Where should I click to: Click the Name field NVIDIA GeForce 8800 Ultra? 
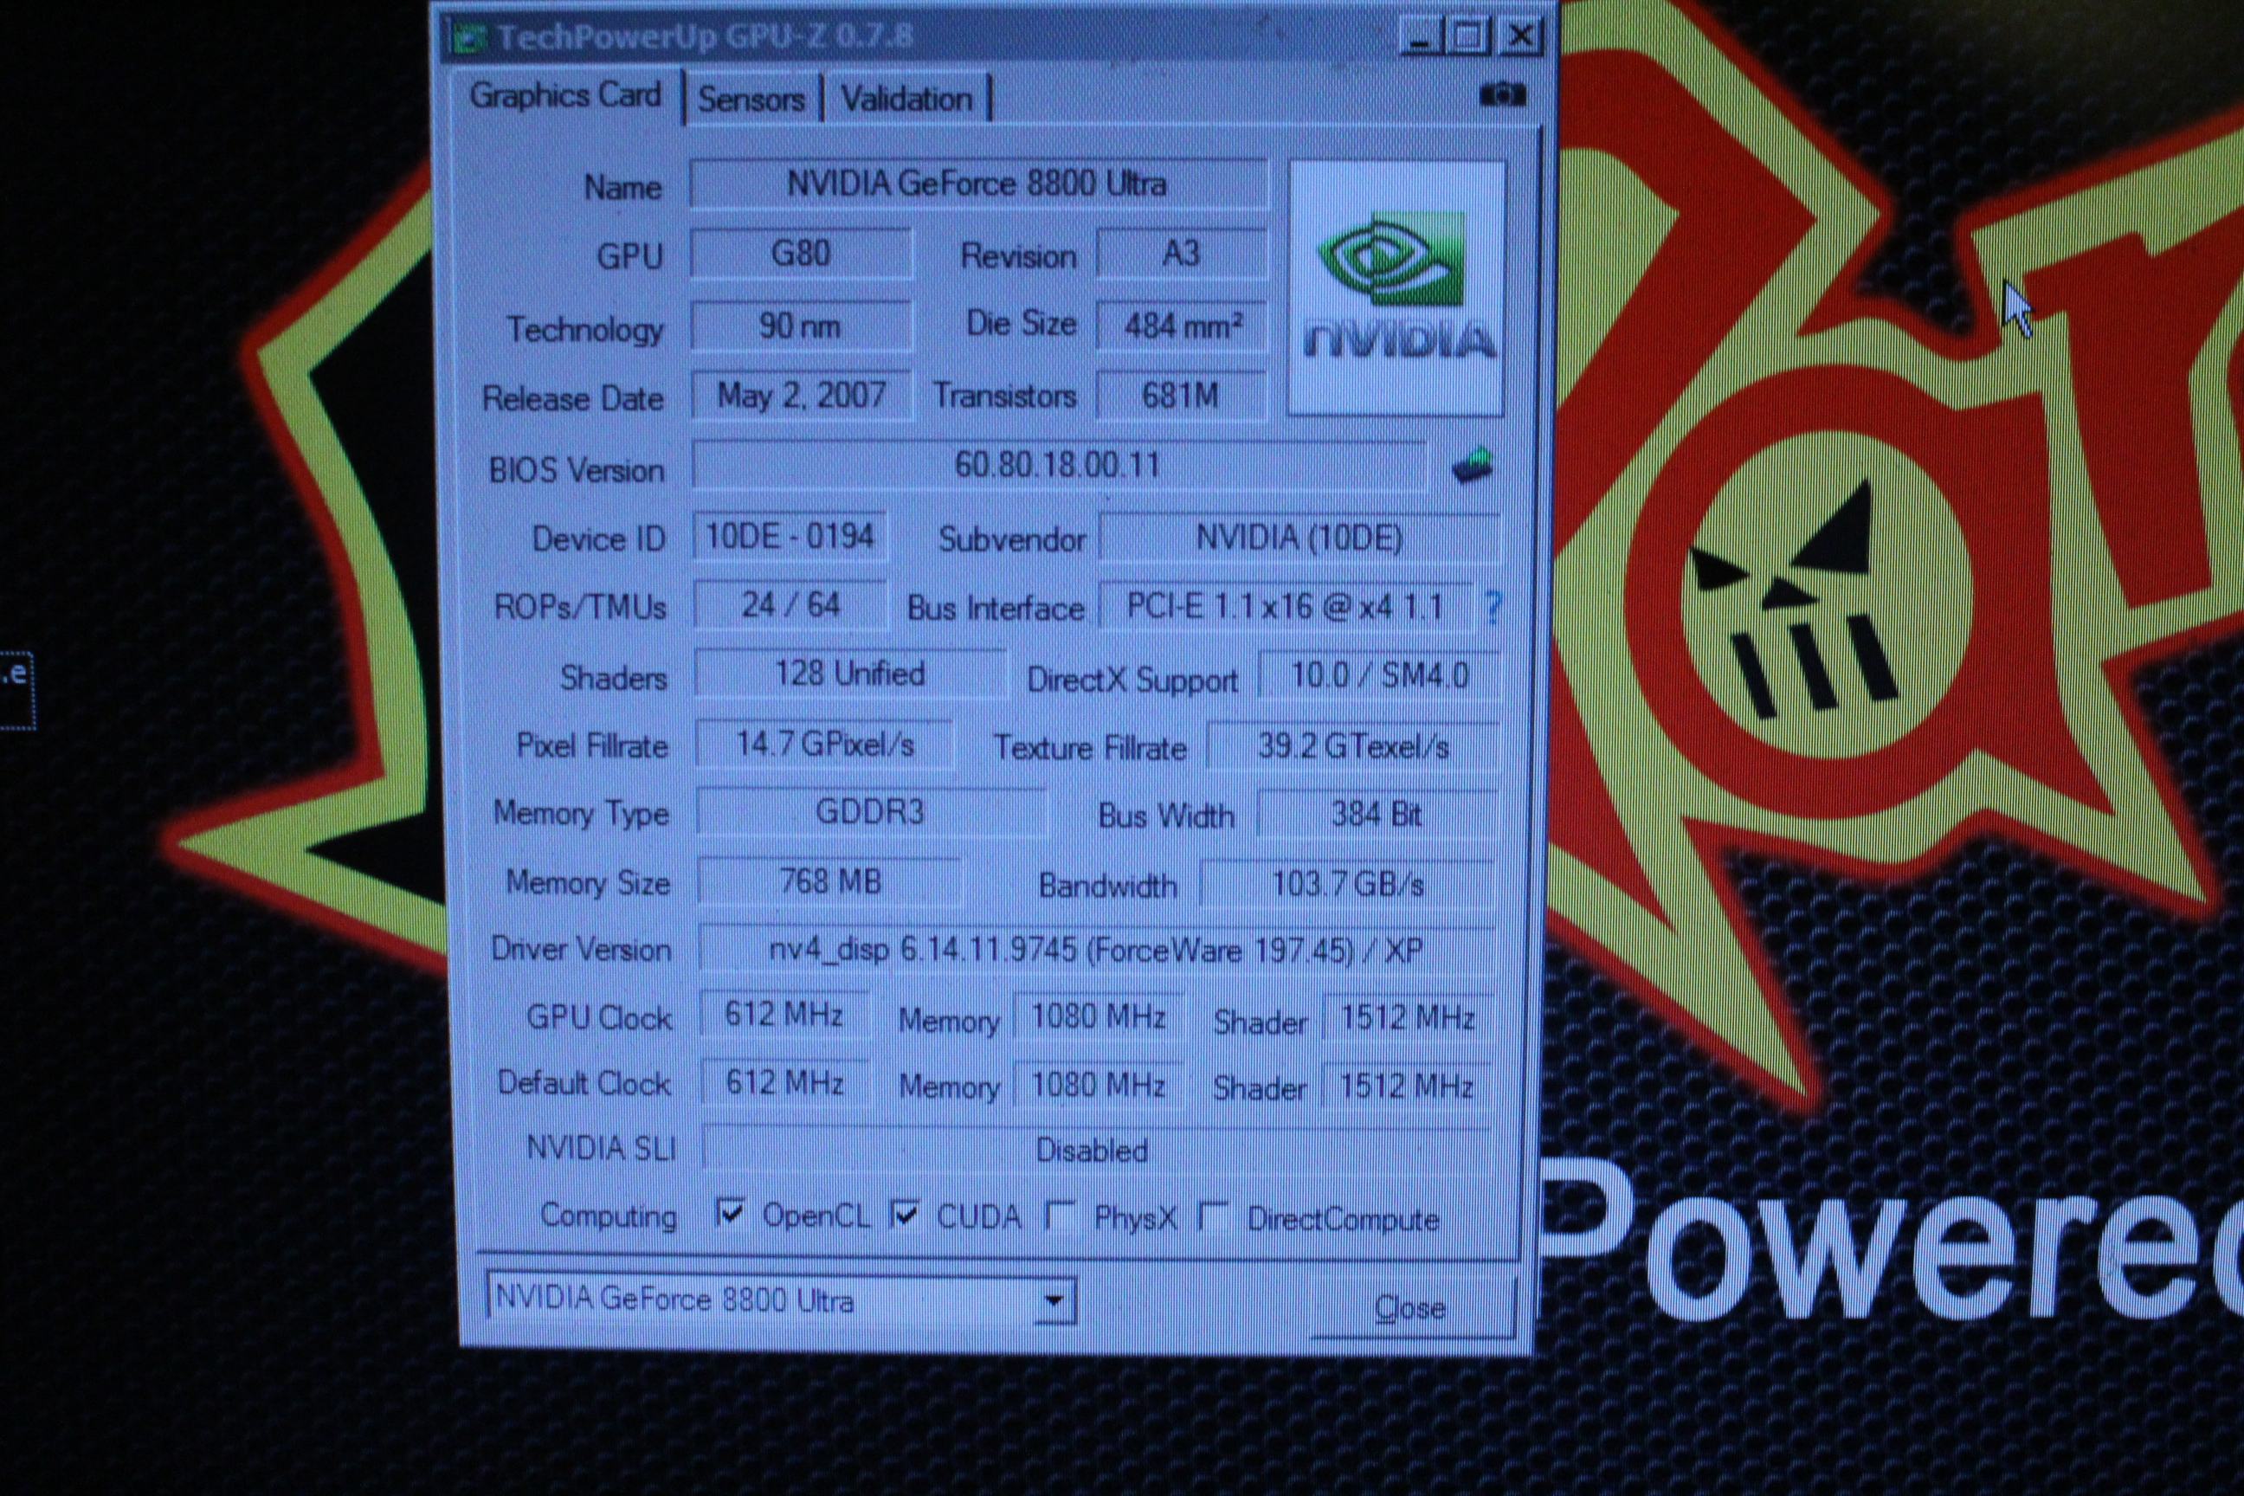[x=979, y=184]
